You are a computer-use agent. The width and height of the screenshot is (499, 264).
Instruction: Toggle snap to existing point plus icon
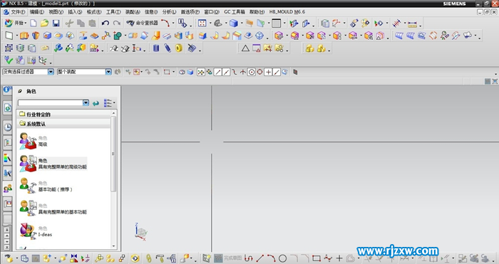point(268,72)
